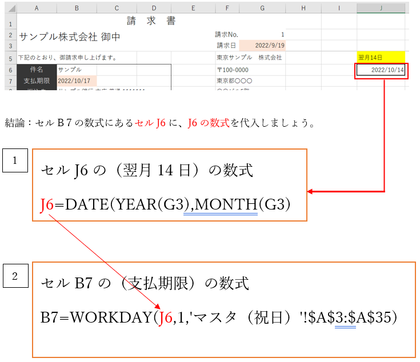Click cell J6 containing 2022/10/14
420x362 pixels.
click(x=381, y=70)
